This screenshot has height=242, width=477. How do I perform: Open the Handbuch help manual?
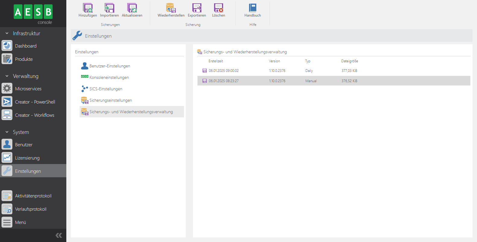[253, 8]
